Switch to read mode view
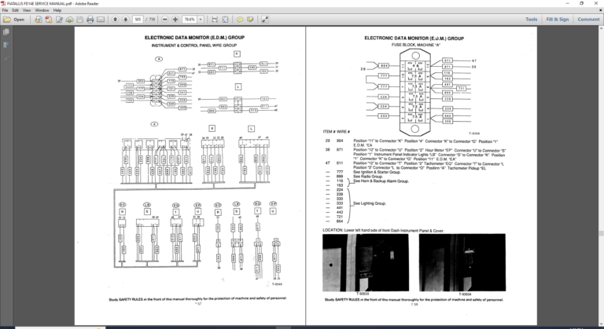Screen dimensions: 604x329 point(265,19)
